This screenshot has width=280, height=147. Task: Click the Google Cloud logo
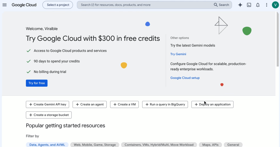pos(24,5)
